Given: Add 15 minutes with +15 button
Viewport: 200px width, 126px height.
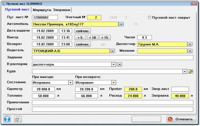Looking at the screenshot, I should (x=105, y=37).
